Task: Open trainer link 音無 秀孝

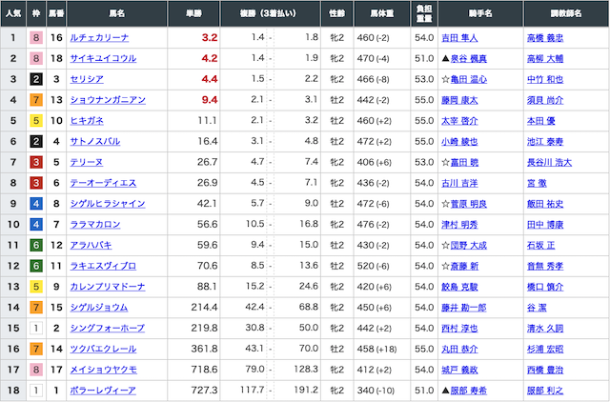Action: (x=545, y=267)
